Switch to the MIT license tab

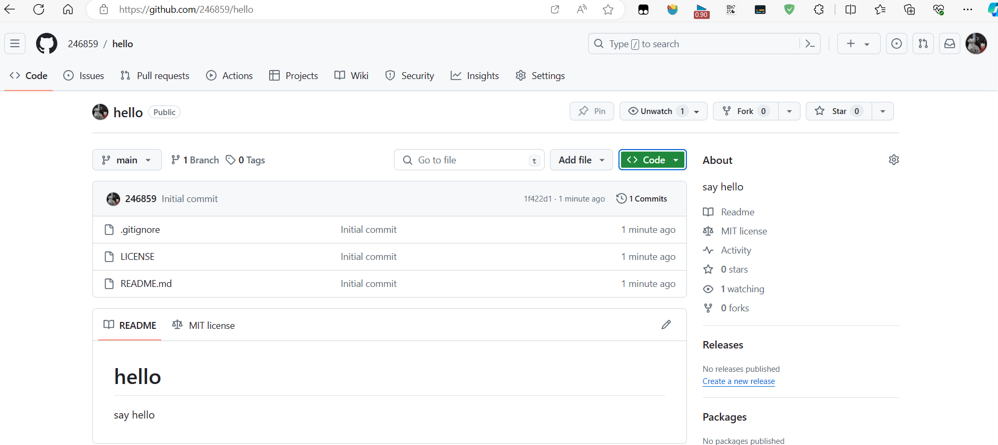coord(204,325)
